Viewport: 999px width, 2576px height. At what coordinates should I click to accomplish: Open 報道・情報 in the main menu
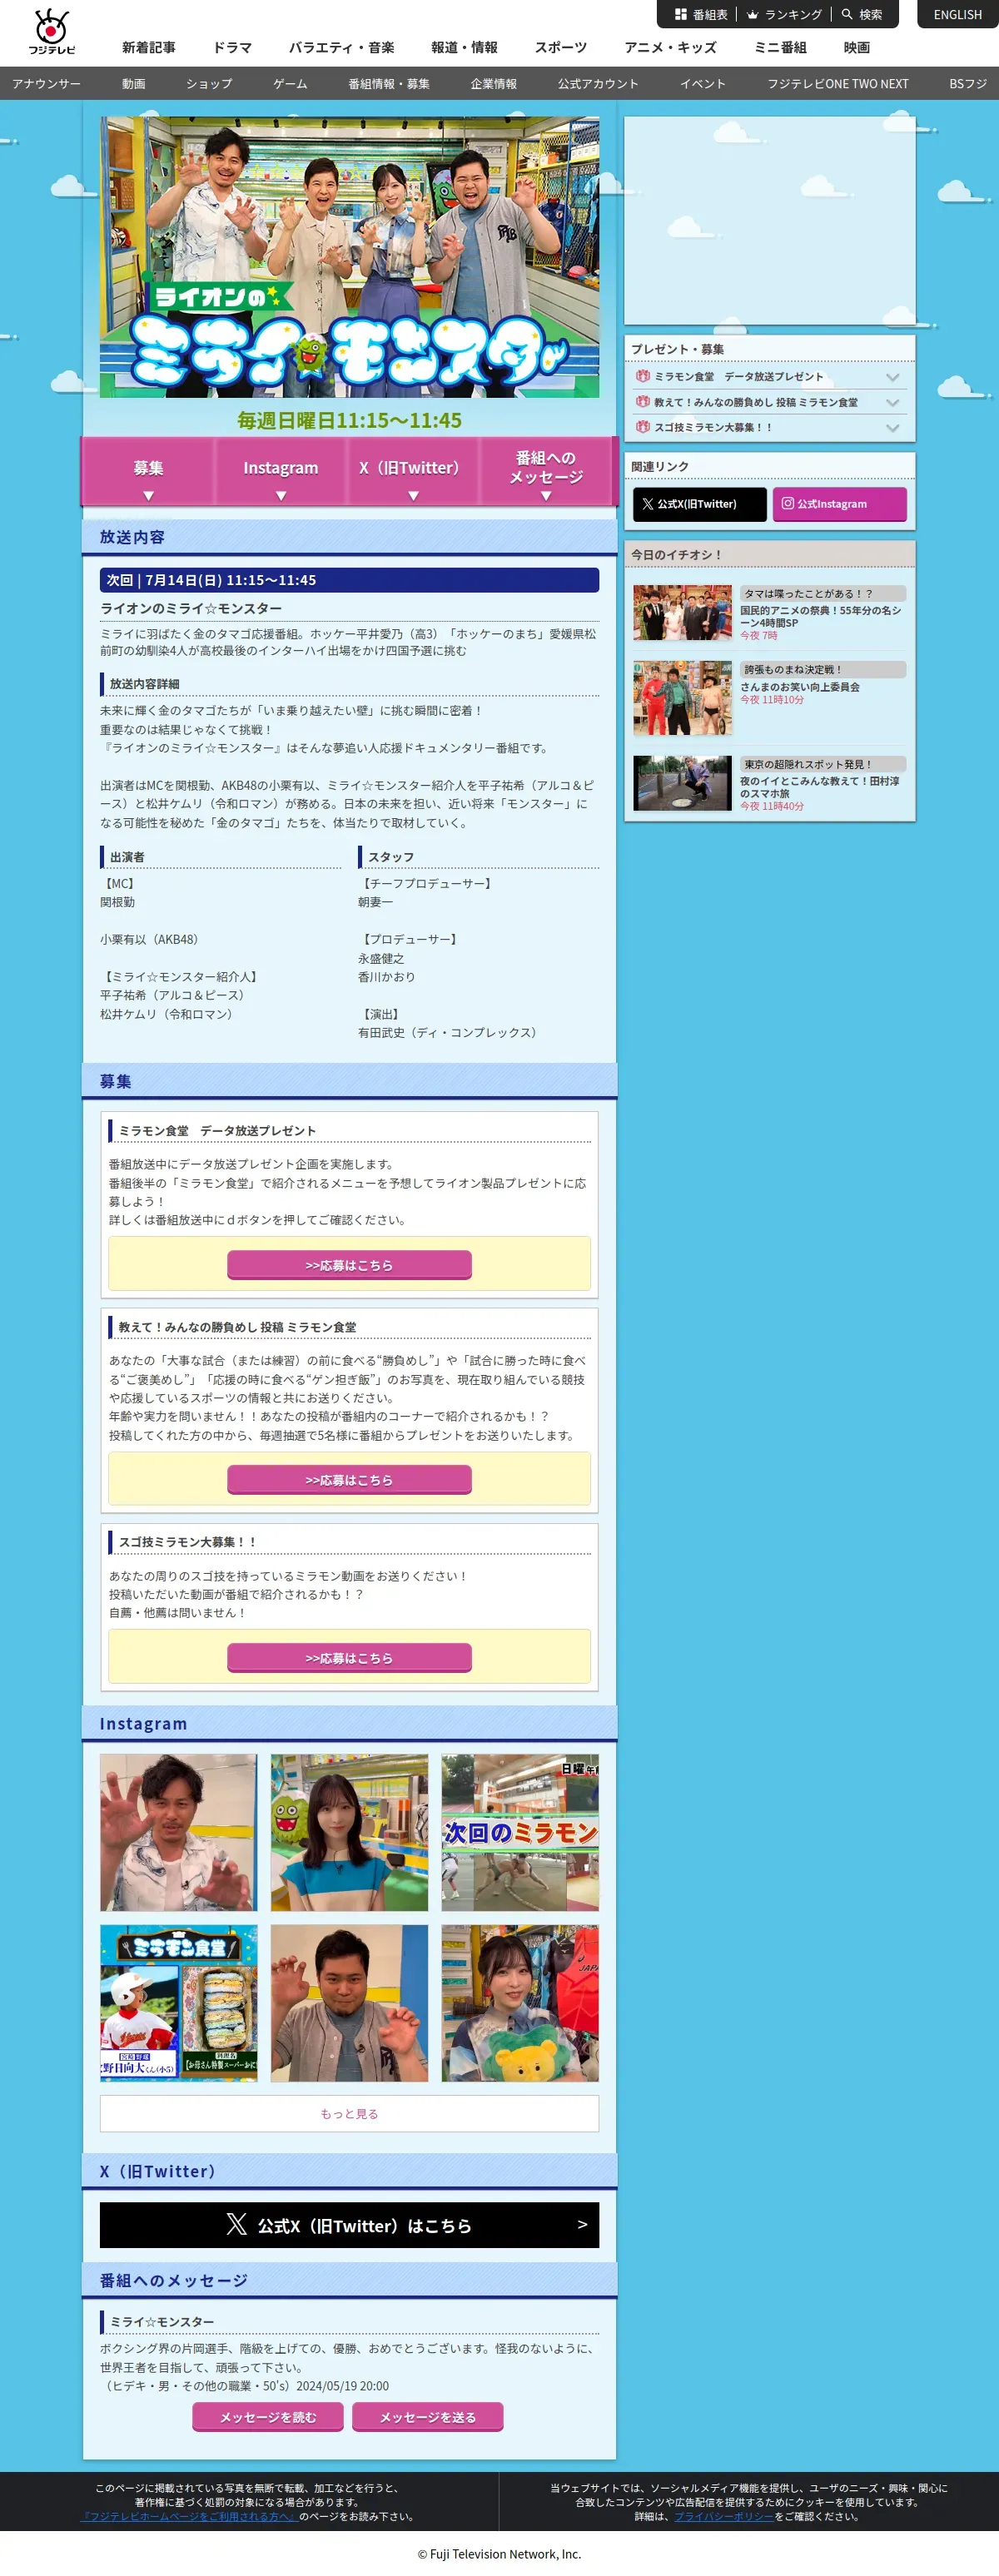pyautogui.click(x=464, y=47)
